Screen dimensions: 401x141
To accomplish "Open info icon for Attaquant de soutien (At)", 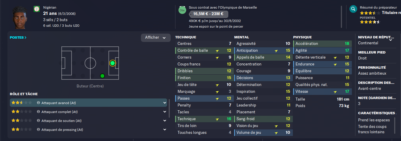I will coord(38,121).
